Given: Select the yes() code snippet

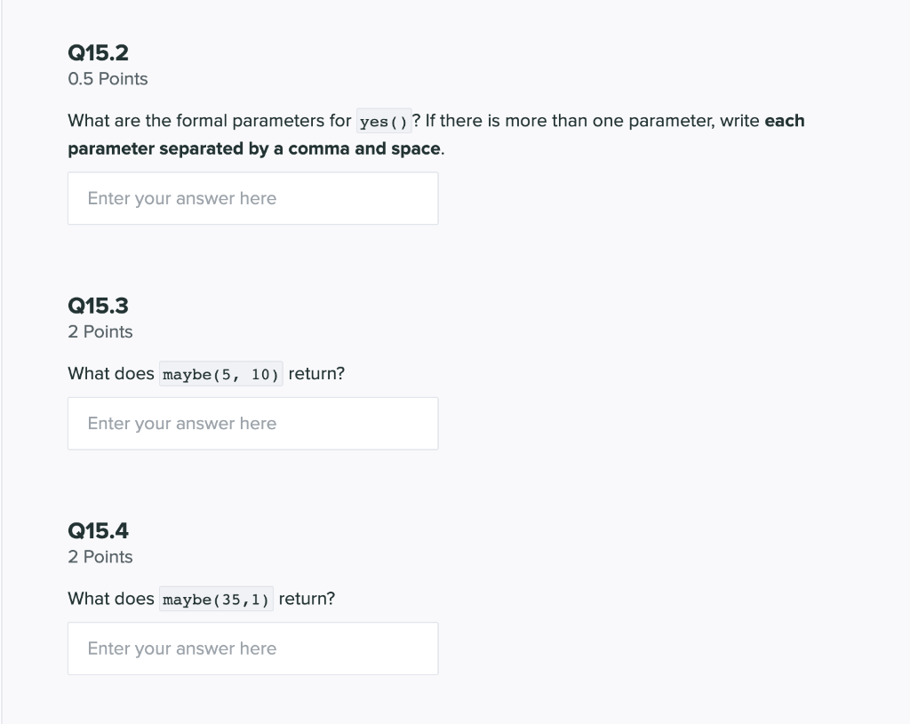Looking at the screenshot, I should point(384,120).
